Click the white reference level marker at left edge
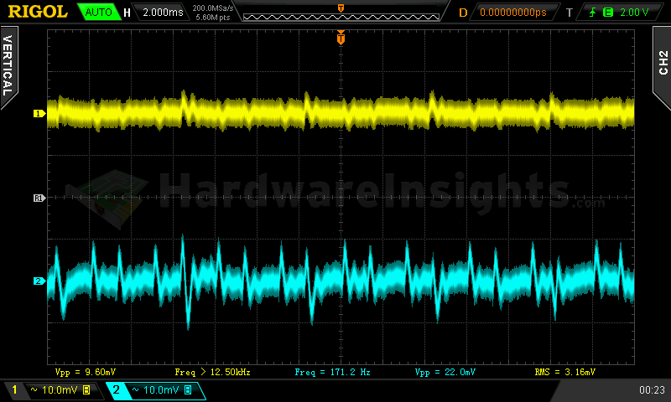The width and height of the screenshot is (671, 402). coord(38,198)
